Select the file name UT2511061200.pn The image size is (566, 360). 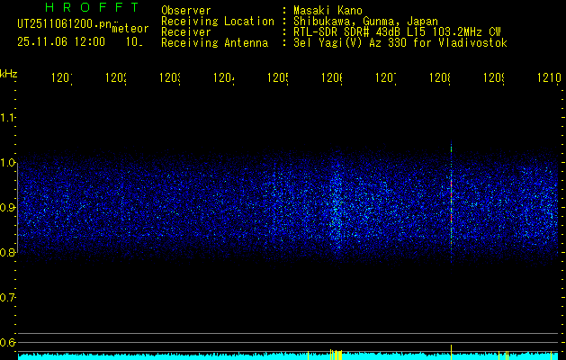[65, 23]
